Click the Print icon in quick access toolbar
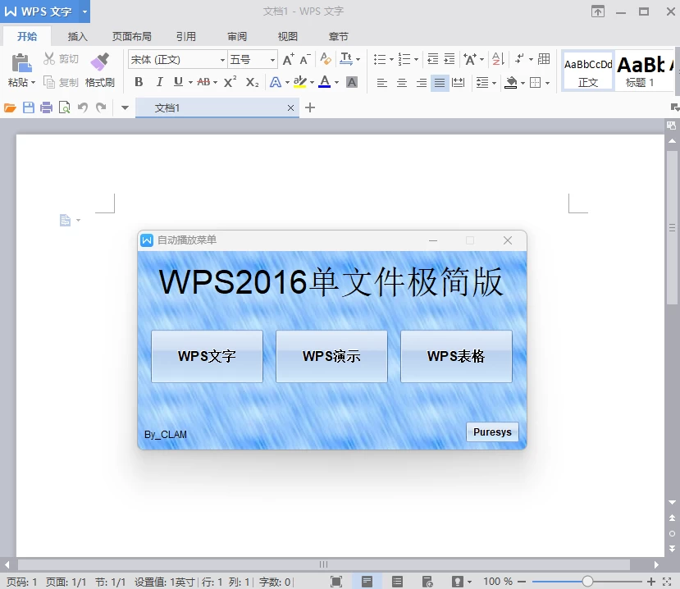Image resolution: width=680 pixels, height=589 pixels. 46,107
